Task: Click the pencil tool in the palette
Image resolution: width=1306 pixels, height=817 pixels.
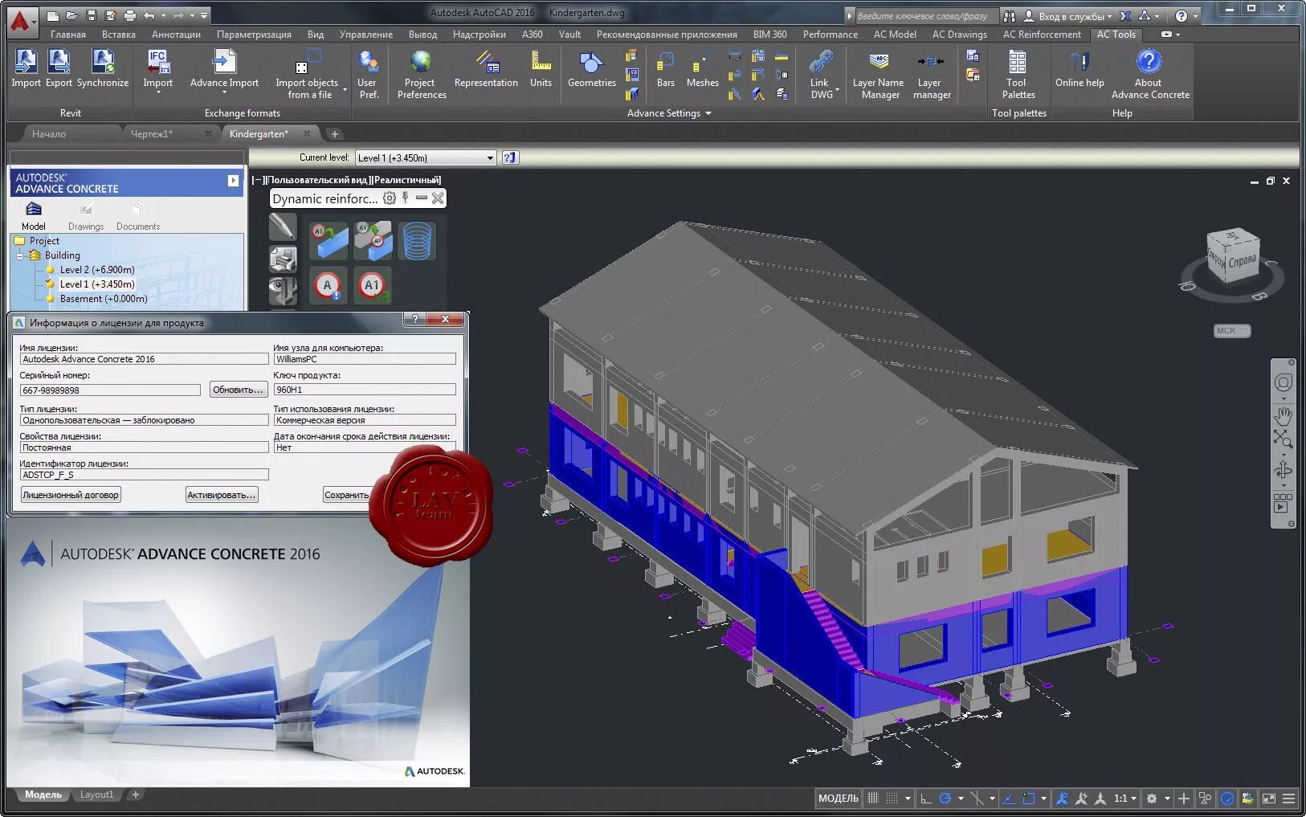Action: tap(283, 227)
